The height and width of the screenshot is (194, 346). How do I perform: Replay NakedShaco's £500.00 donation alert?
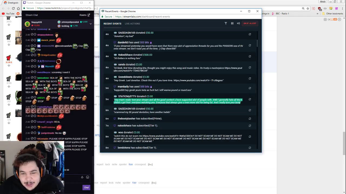(250, 56)
